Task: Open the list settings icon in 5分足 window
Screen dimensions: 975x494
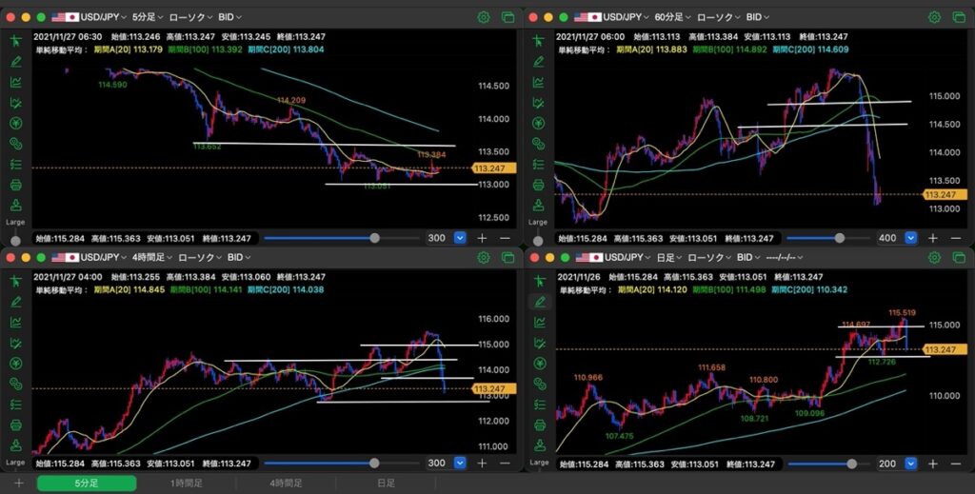Action: coord(15,164)
